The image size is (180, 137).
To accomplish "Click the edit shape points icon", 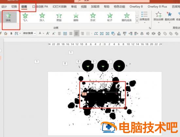I will (96, 33).
